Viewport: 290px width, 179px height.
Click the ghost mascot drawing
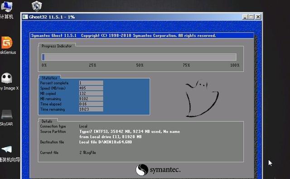(x=202, y=98)
